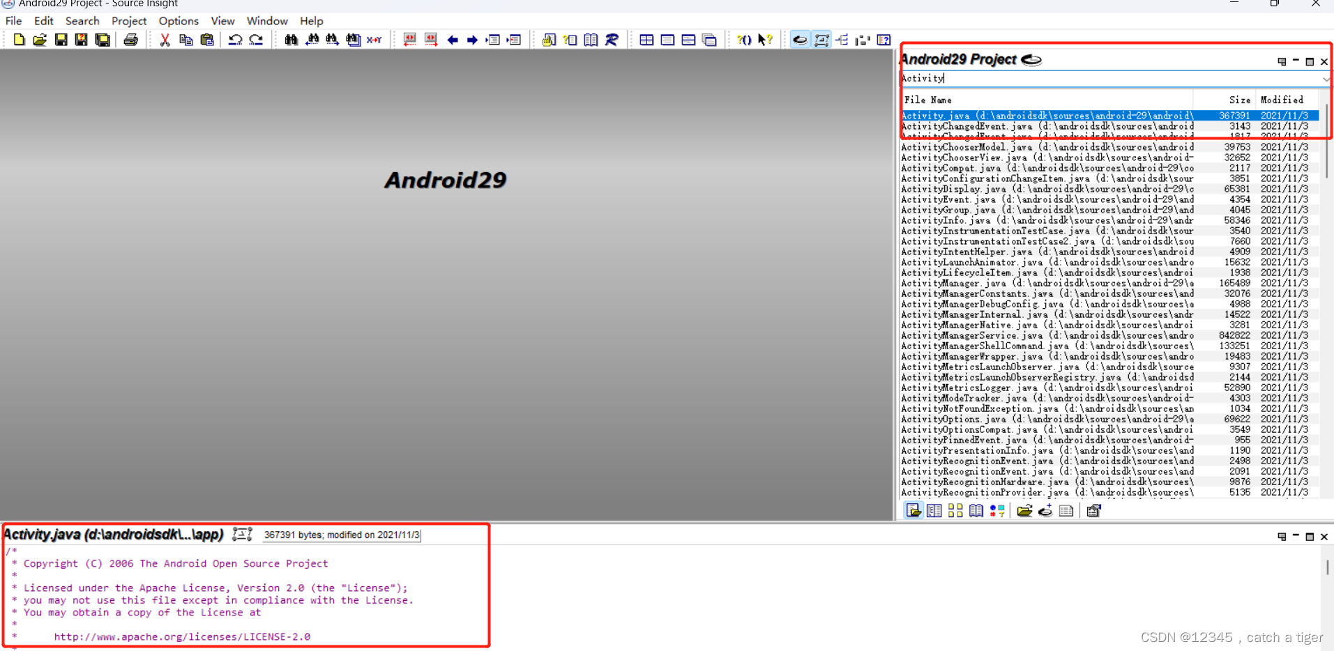
Task: Select ActivityDisplay.java in the file list
Action: pyautogui.click(x=1109, y=189)
